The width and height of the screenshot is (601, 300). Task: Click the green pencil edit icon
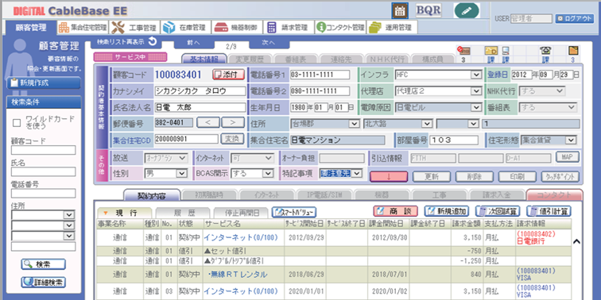pyautogui.click(x=467, y=11)
